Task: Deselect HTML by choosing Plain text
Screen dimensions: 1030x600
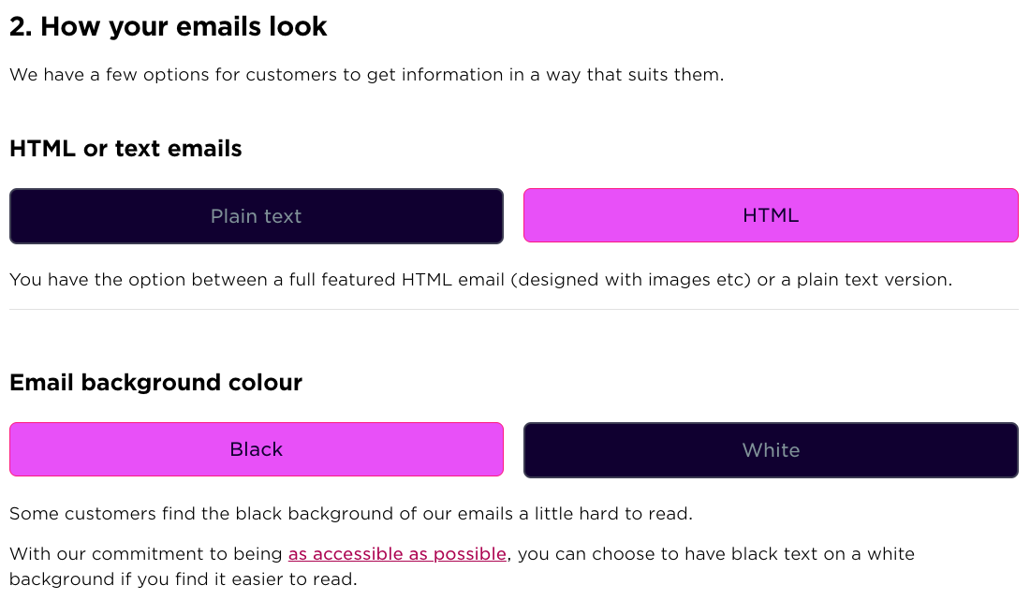Action: [257, 215]
